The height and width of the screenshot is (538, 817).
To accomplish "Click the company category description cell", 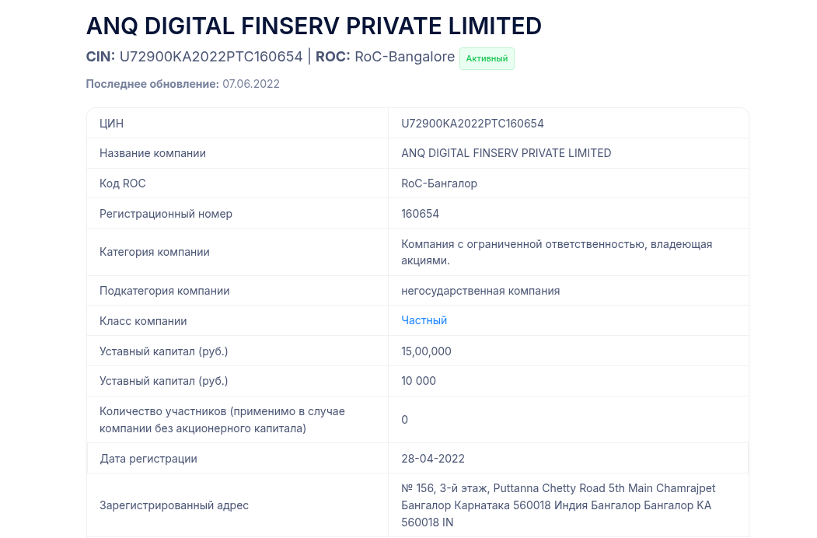I will pos(557,252).
